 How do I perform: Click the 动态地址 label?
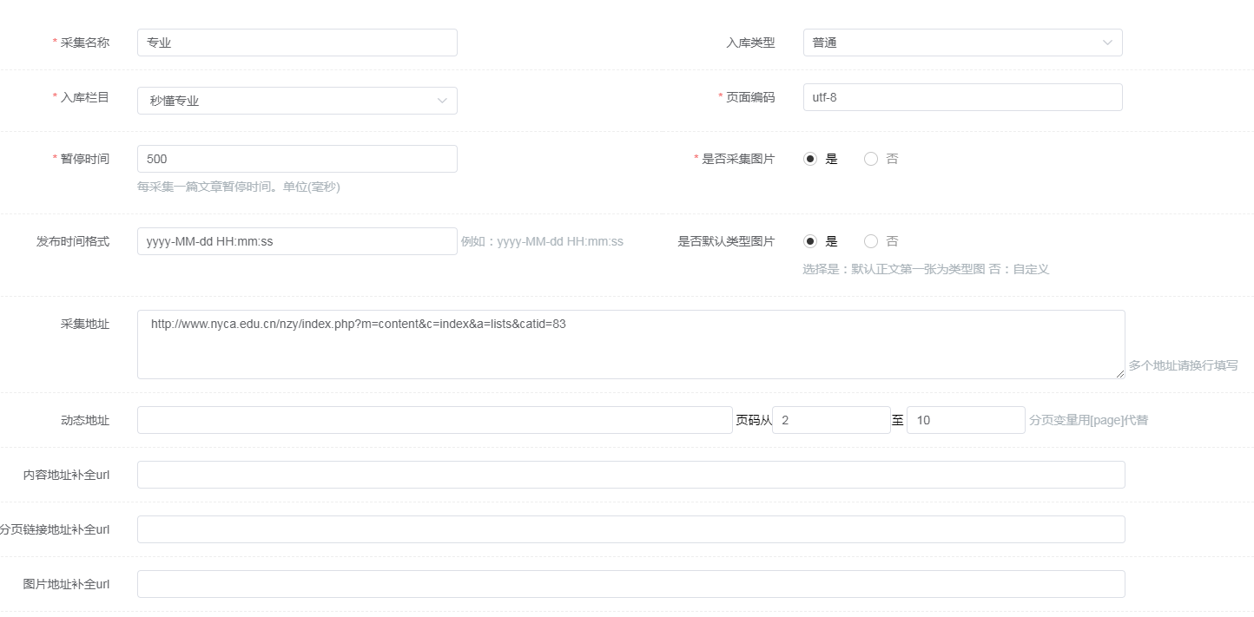pos(85,420)
